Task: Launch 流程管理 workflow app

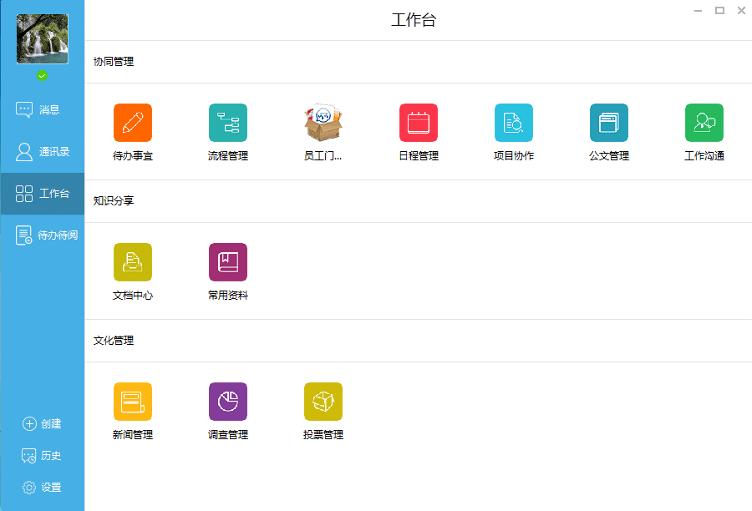Action: (228, 123)
